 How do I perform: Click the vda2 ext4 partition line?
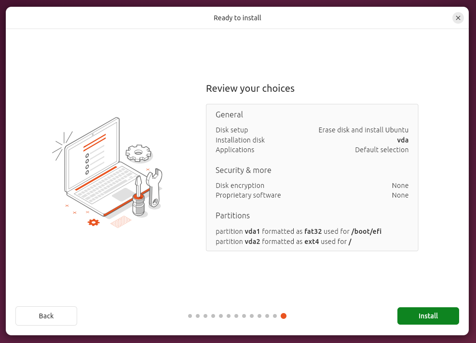(283, 242)
